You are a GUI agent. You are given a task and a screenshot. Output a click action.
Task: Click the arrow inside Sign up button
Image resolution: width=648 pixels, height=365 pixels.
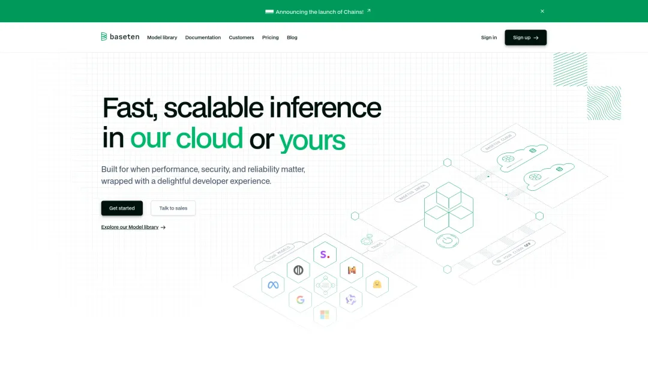536,38
